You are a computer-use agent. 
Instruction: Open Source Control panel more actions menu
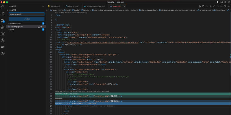43,6
